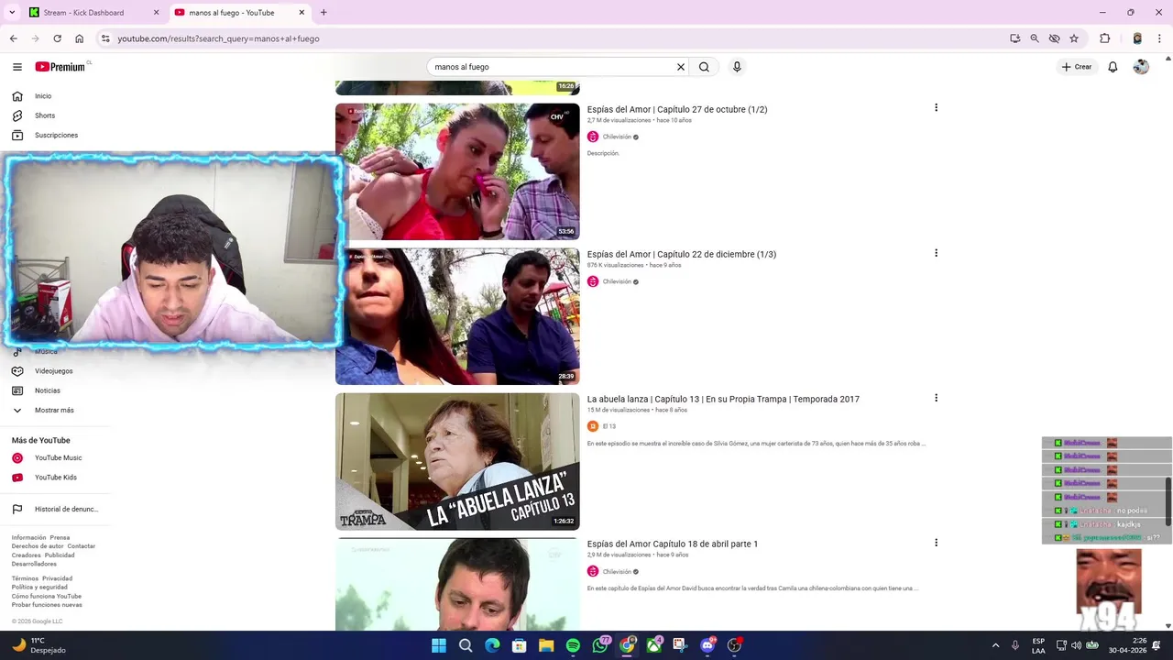1173x660 pixels.
Task: Open the YouTube hamburger guide menu
Action: pyautogui.click(x=17, y=67)
